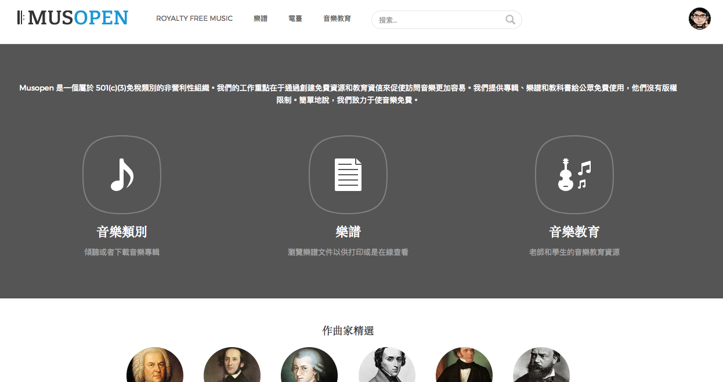Image resolution: width=723 pixels, height=382 pixels.
Task: Select the first composer portrait with white wig
Action: coord(155,365)
